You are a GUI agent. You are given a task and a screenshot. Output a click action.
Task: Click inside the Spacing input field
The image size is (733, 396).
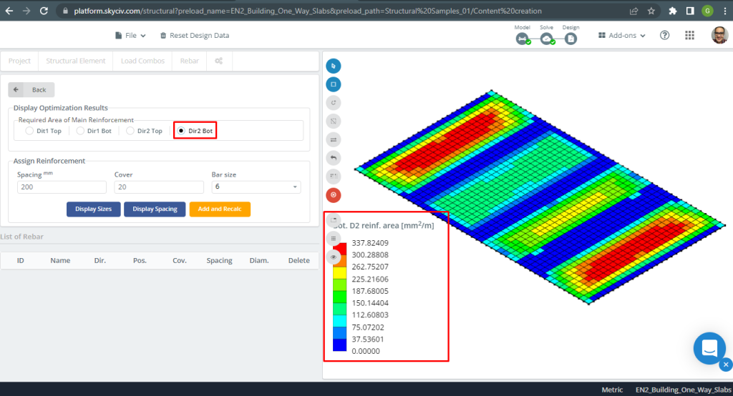[62, 187]
